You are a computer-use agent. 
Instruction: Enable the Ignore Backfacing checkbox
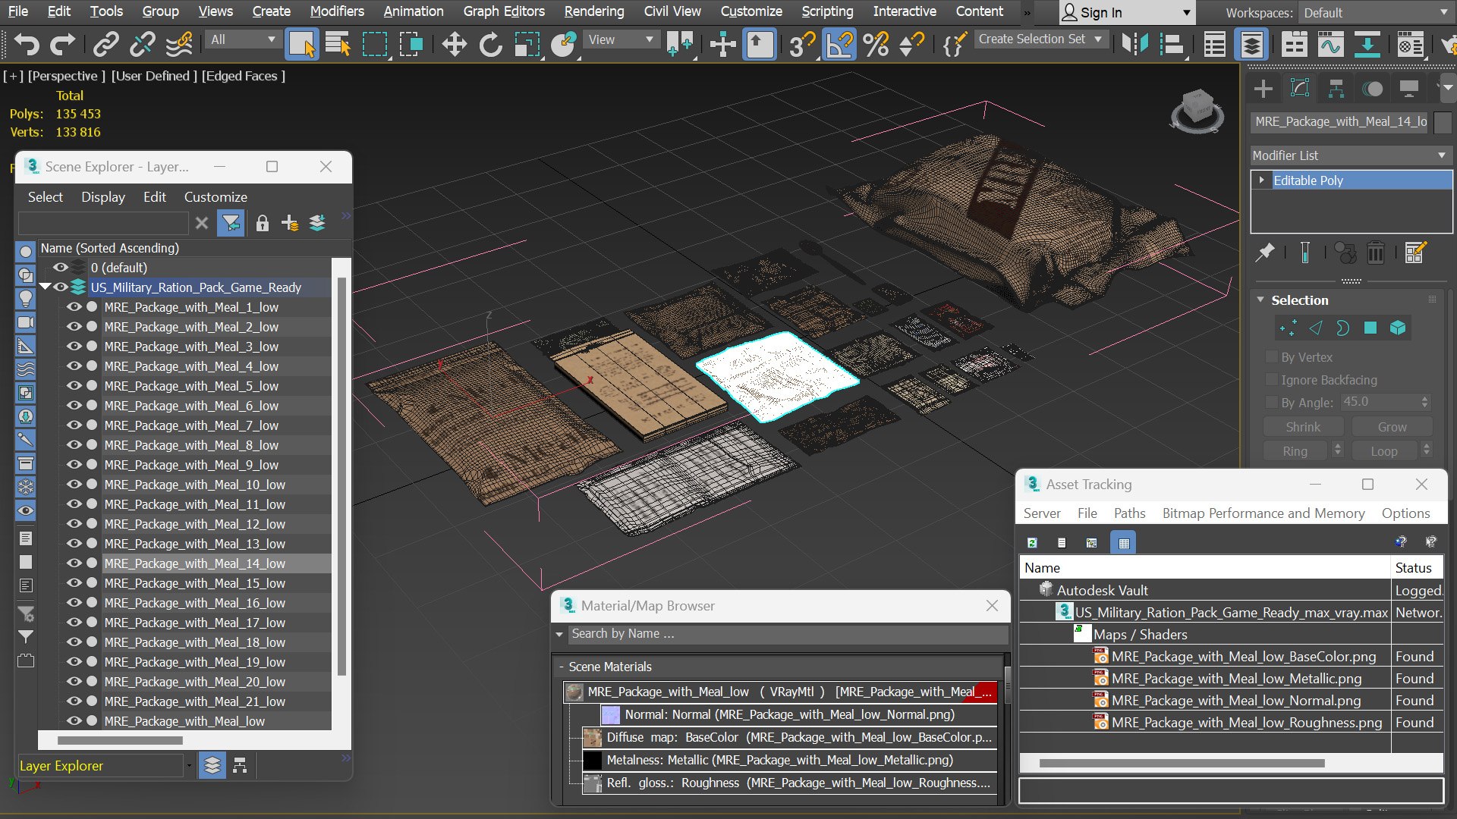pos(1273,380)
